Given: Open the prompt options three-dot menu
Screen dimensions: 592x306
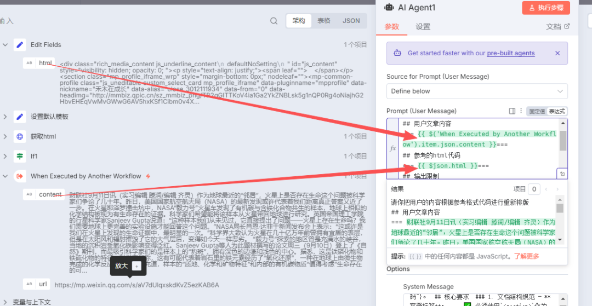Looking at the screenshot, I should [x=521, y=111].
